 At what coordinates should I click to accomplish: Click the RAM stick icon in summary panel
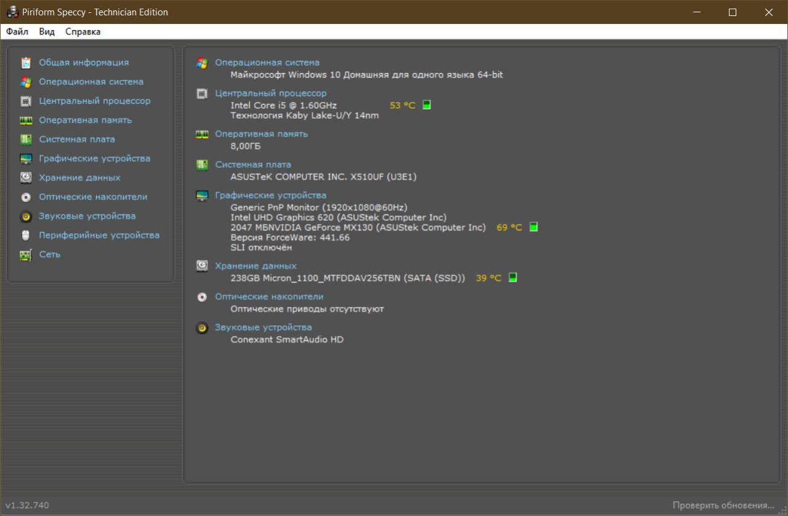tap(202, 133)
